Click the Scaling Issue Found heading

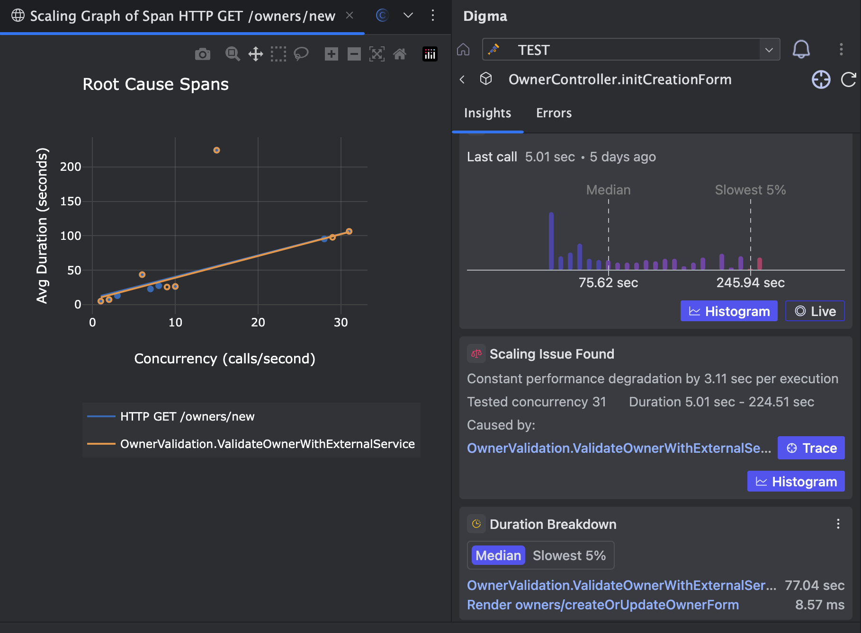pyautogui.click(x=552, y=354)
